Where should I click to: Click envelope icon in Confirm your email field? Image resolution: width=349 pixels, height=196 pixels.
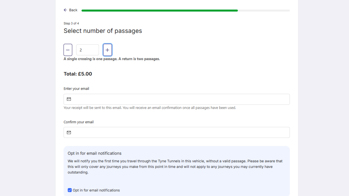click(69, 133)
